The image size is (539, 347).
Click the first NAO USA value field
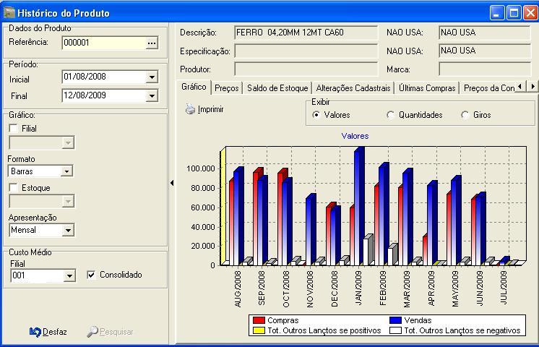pyautogui.click(x=485, y=33)
